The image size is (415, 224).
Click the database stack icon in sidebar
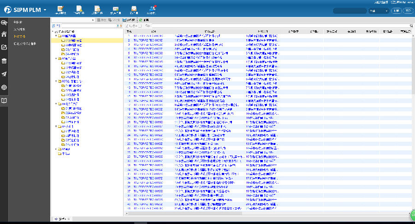[x=4, y=61]
